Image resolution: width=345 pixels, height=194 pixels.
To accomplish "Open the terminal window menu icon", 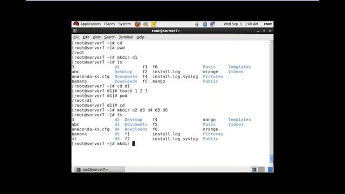I will (x=75, y=31).
